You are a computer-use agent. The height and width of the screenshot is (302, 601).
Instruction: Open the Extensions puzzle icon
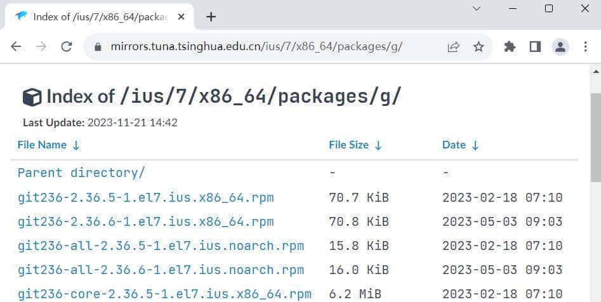(x=510, y=46)
